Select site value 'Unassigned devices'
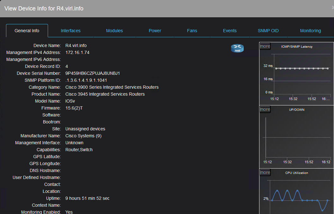This screenshot has width=334, height=214. point(85,129)
